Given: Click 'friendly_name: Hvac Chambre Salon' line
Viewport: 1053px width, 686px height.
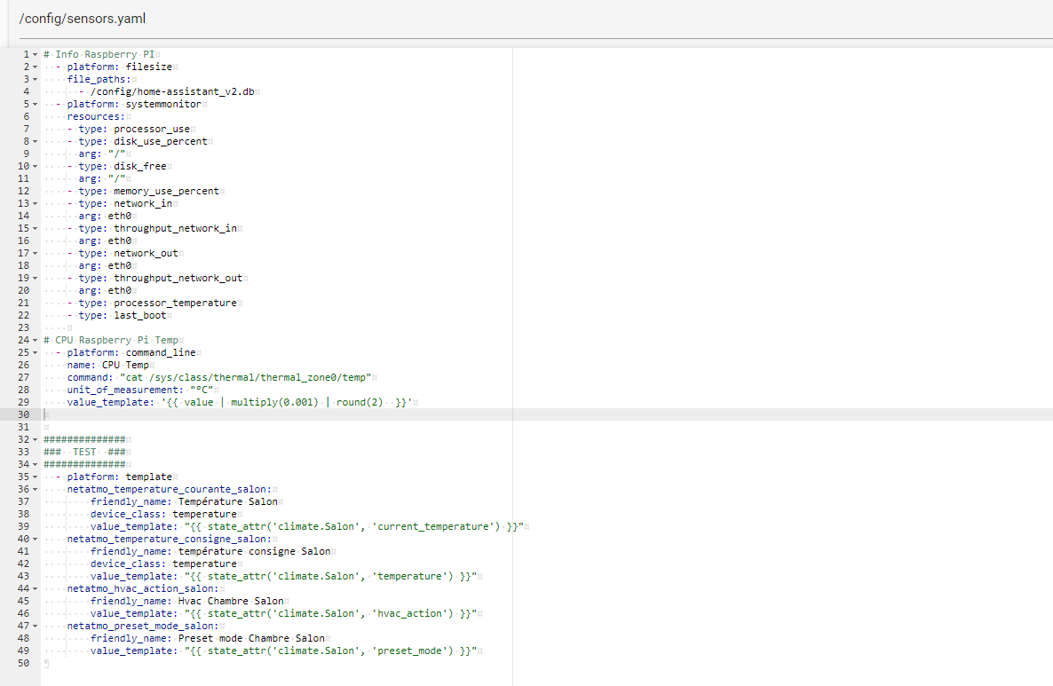Looking at the screenshot, I should click(x=186, y=602).
